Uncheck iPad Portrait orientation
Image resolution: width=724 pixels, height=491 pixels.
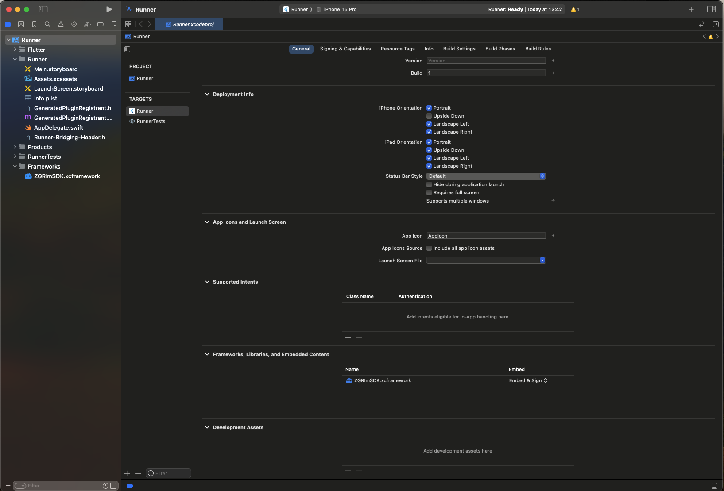point(429,142)
